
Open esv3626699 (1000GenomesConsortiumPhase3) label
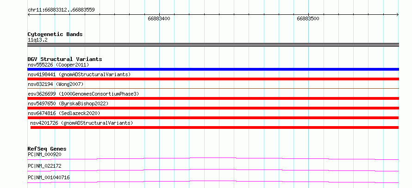[x=83, y=94]
